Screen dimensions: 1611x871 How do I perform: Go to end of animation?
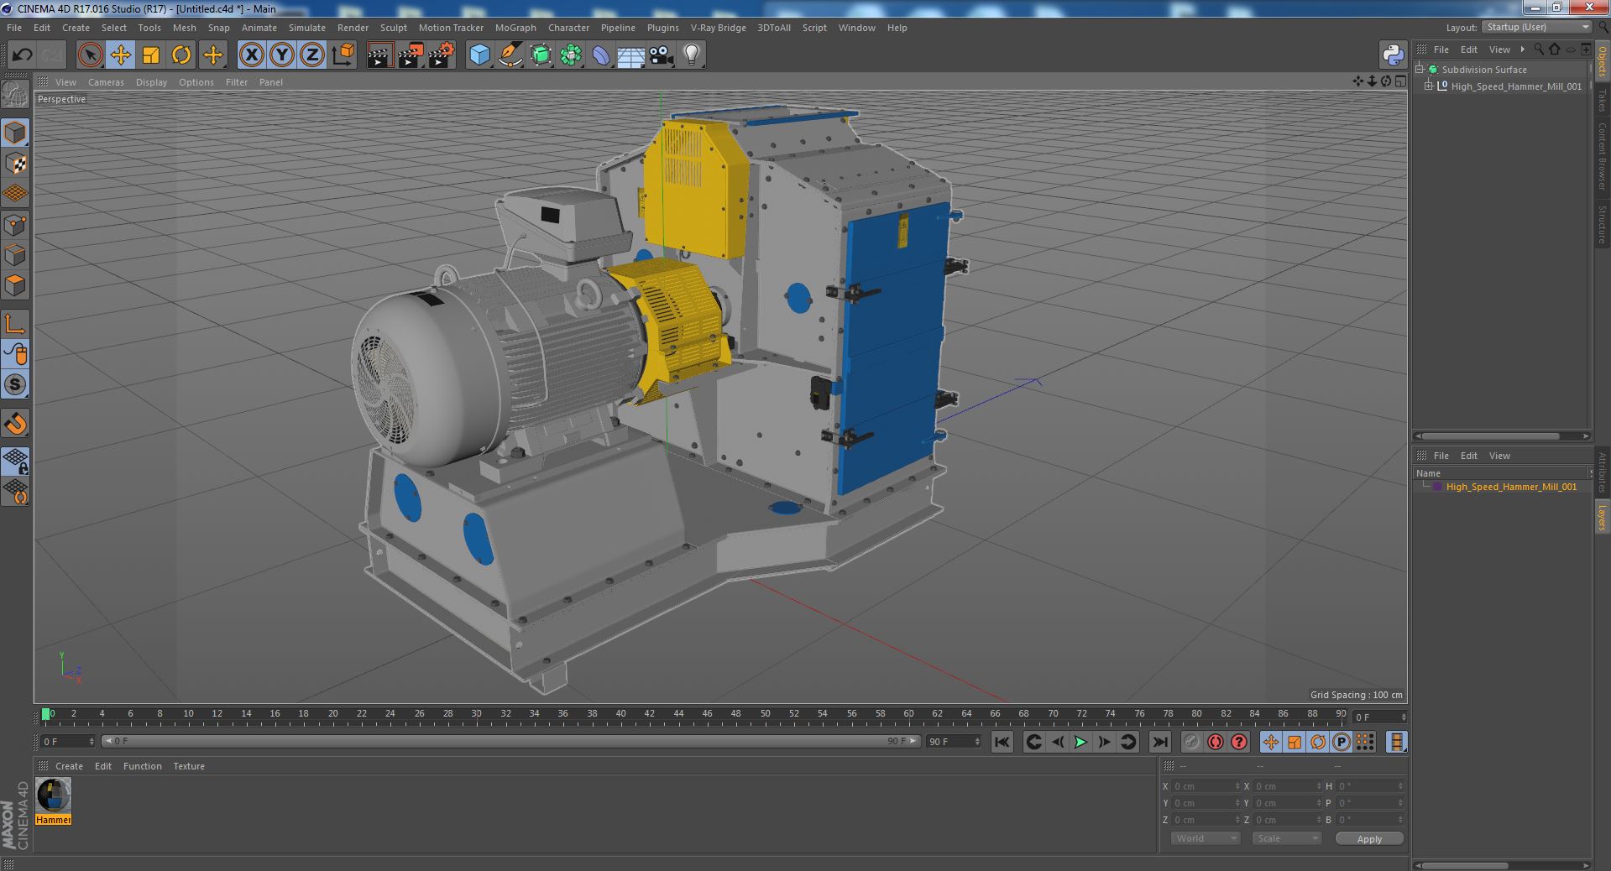pyautogui.click(x=1159, y=742)
